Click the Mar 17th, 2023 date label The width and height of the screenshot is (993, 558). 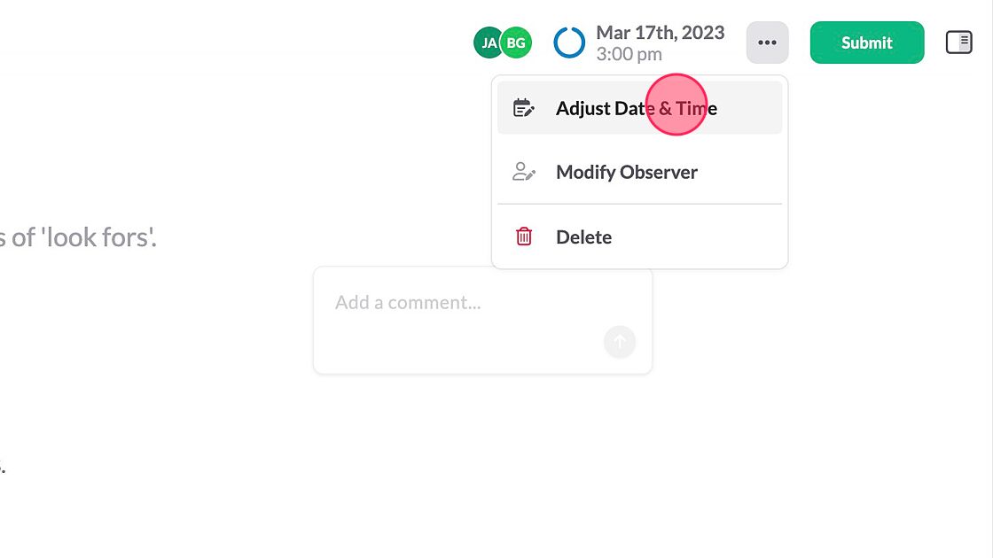coord(661,32)
